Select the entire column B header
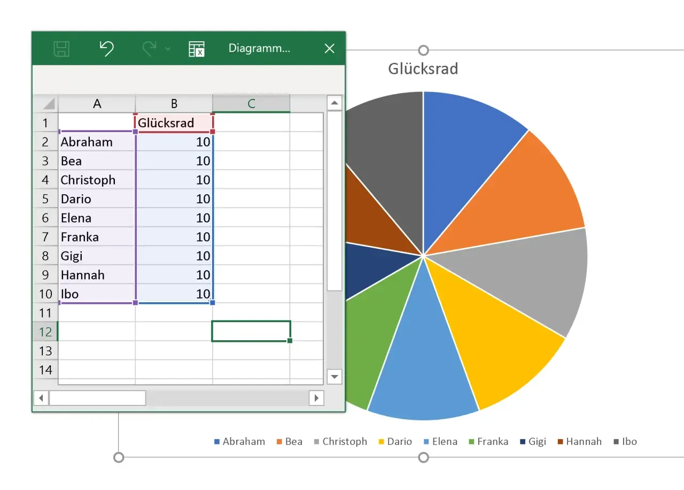 click(x=174, y=103)
